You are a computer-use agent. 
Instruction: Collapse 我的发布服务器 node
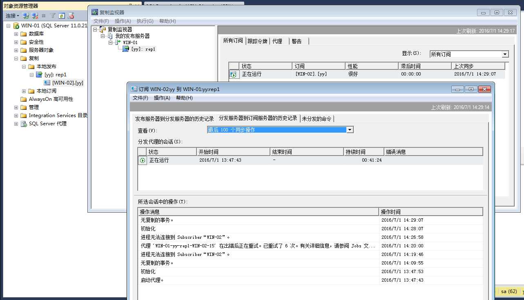click(x=103, y=36)
